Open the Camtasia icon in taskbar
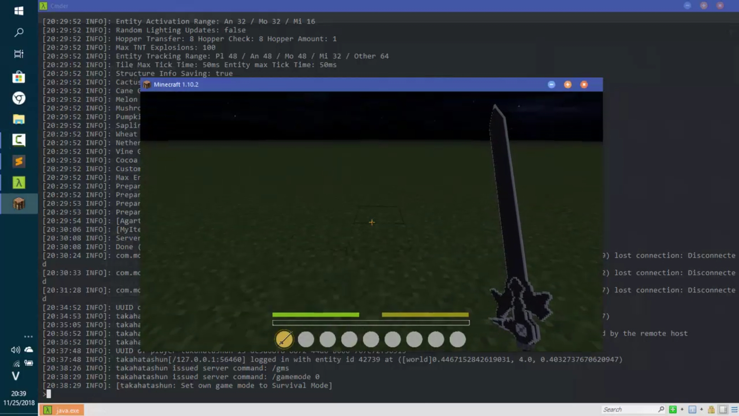739x416 pixels. tap(18, 140)
